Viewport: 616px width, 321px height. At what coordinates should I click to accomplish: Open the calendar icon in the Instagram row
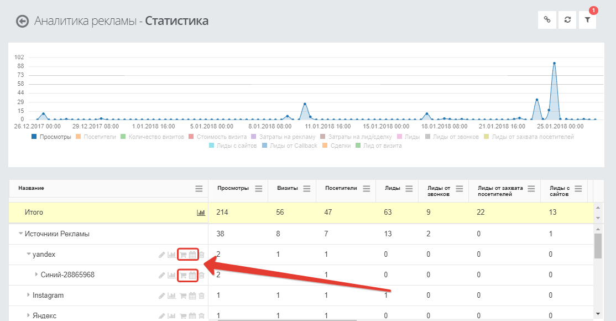(x=192, y=296)
